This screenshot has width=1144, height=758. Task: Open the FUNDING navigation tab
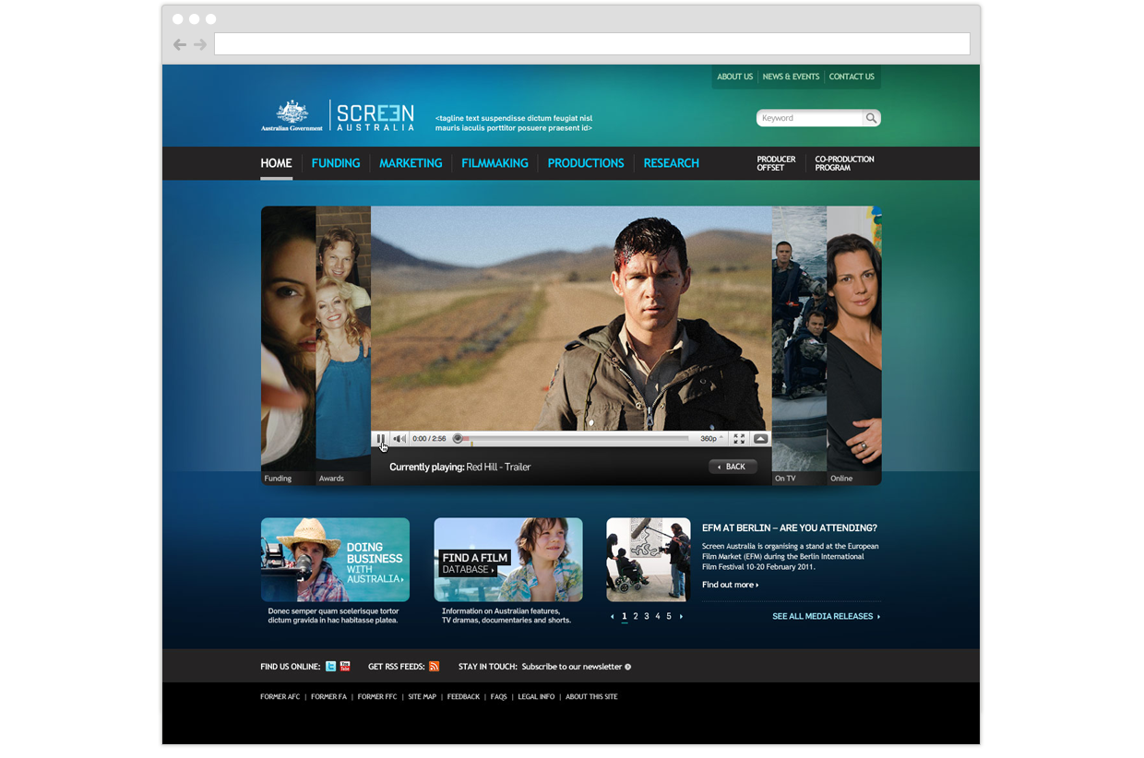click(x=336, y=163)
